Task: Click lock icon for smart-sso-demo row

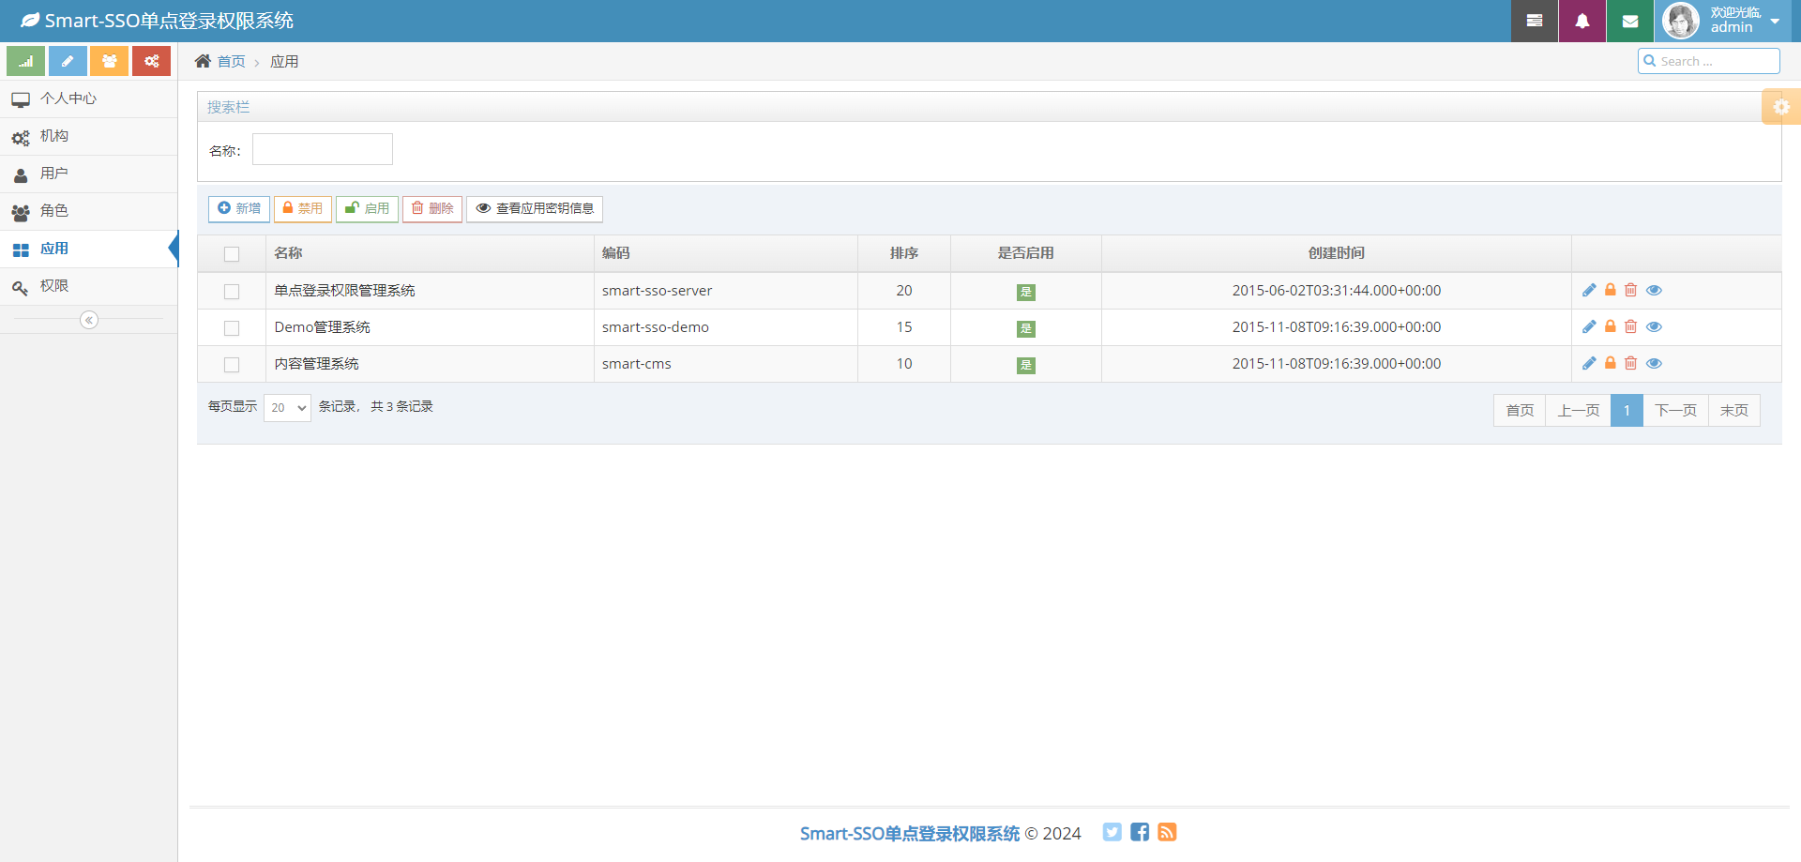Action: (x=1610, y=326)
